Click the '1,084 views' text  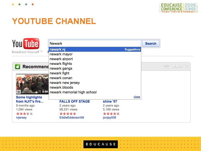pyautogui.click(x=24, y=109)
